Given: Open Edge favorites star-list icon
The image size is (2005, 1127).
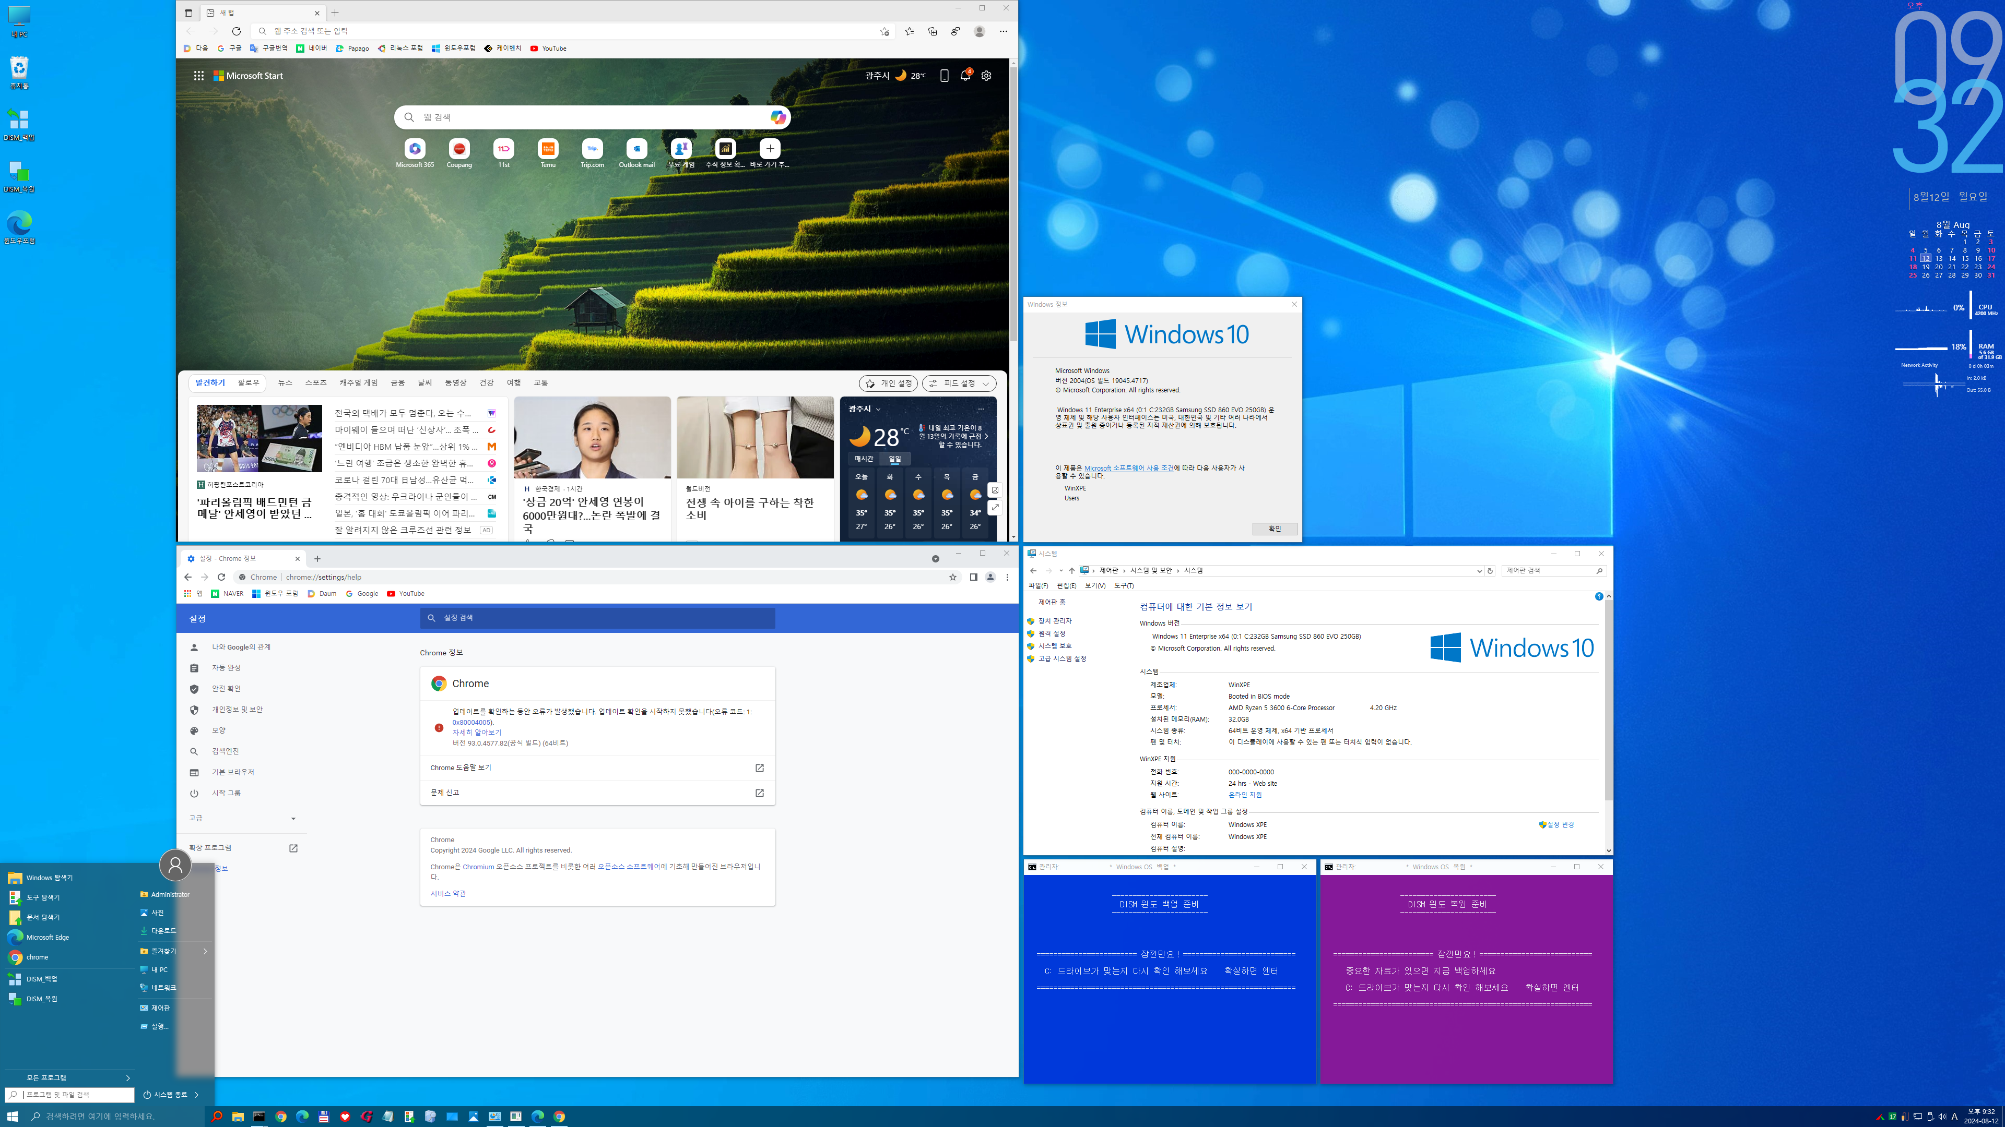Looking at the screenshot, I should [909, 31].
